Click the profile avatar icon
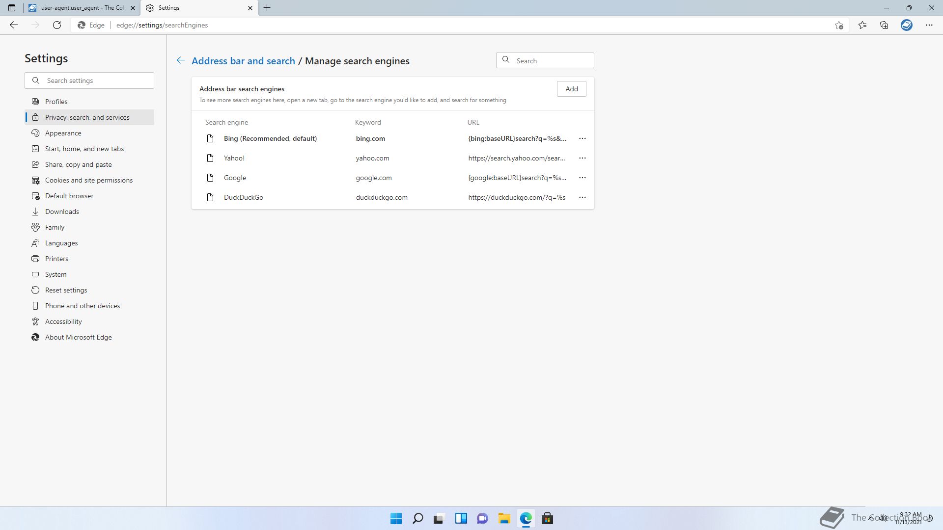The image size is (943, 530). tap(907, 25)
